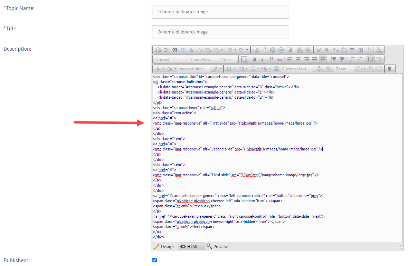
Task: Cut the selected text
Action: (x=191, y=50)
